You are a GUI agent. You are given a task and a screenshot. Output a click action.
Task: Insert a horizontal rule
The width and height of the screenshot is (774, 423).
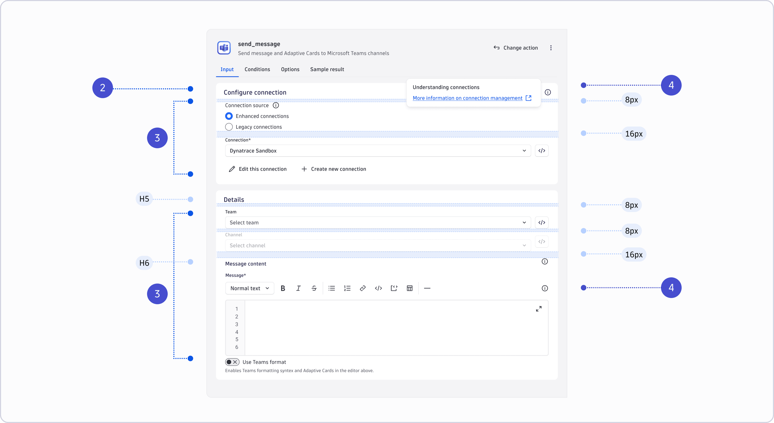coord(427,288)
